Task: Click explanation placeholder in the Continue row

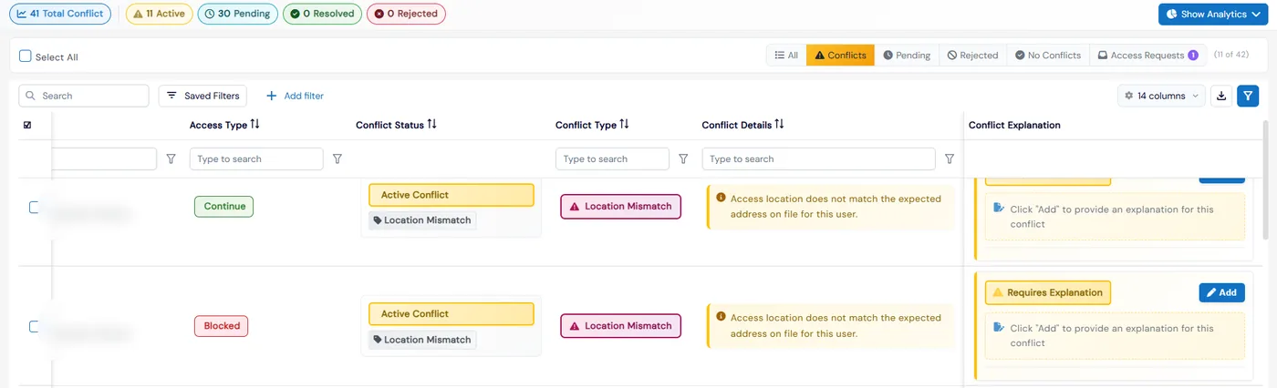Action: pos(1115,217)
